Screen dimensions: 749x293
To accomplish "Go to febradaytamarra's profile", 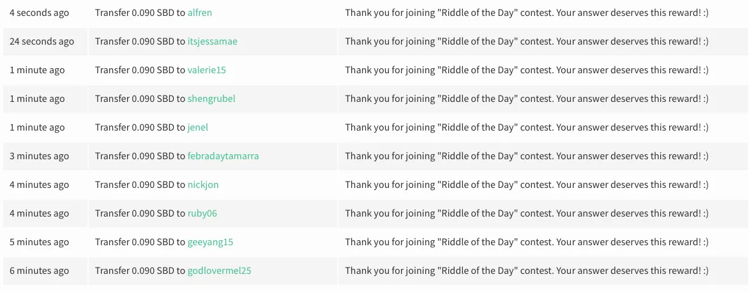I will pos(223,156).
